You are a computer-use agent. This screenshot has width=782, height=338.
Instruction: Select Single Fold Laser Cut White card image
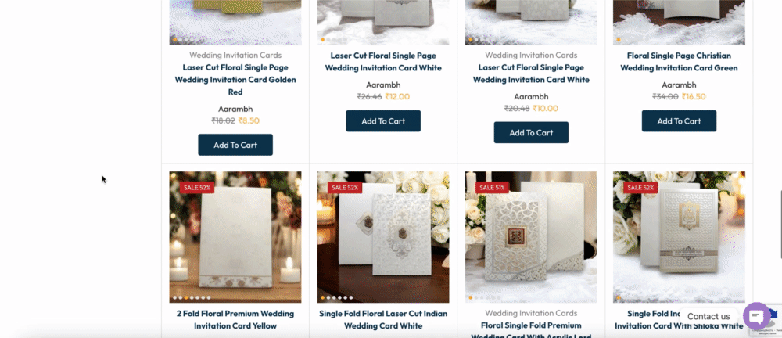383,237
